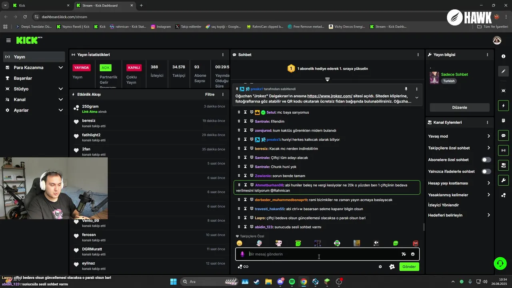Click the info icon in the right rail
The width and height of the screenshot is (512, 288).
click(x=503, y=56)
